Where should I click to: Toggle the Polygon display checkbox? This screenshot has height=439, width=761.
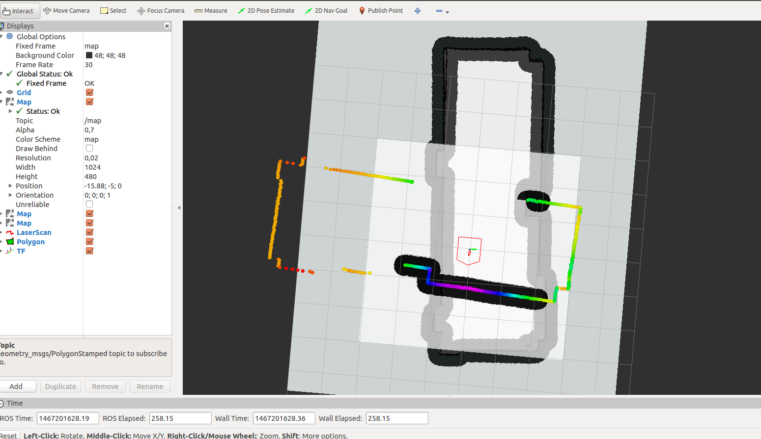(x=89, y=241)
